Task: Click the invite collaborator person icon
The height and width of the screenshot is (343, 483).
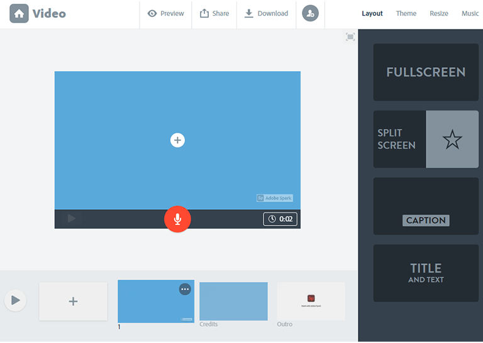Action: point(310,14)
